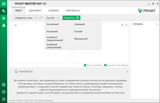Expand the 'Определить язык' source language dropdown

point(26,18)
